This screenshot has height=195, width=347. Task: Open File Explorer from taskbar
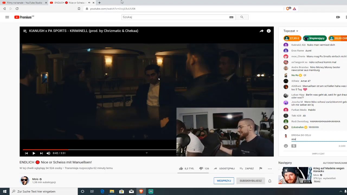[x=112, y=191]
